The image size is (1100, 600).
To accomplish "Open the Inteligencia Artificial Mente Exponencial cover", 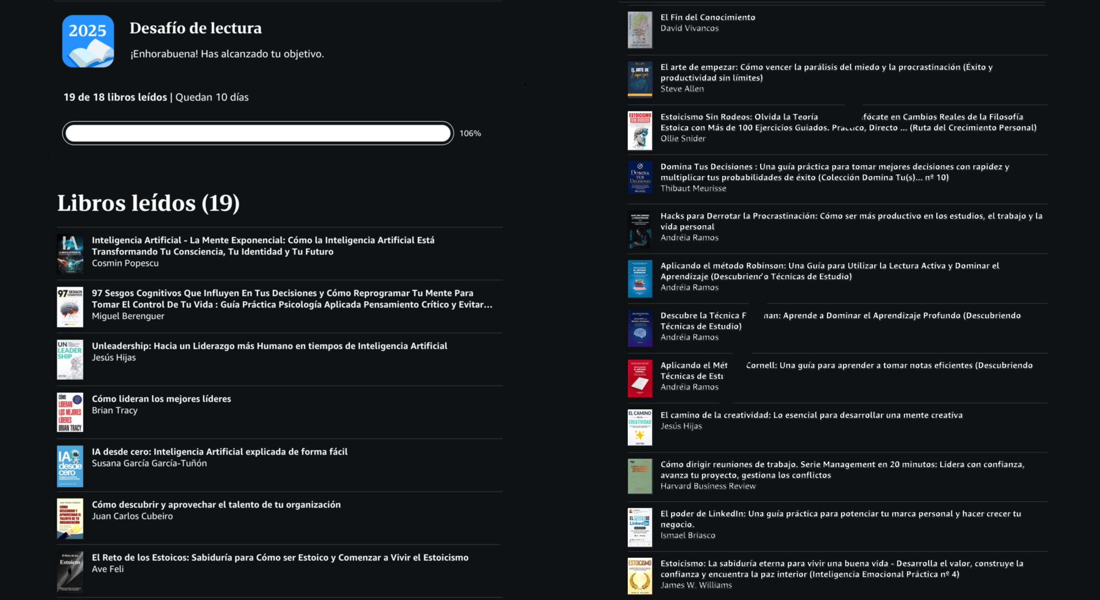I will click(70, 254).
